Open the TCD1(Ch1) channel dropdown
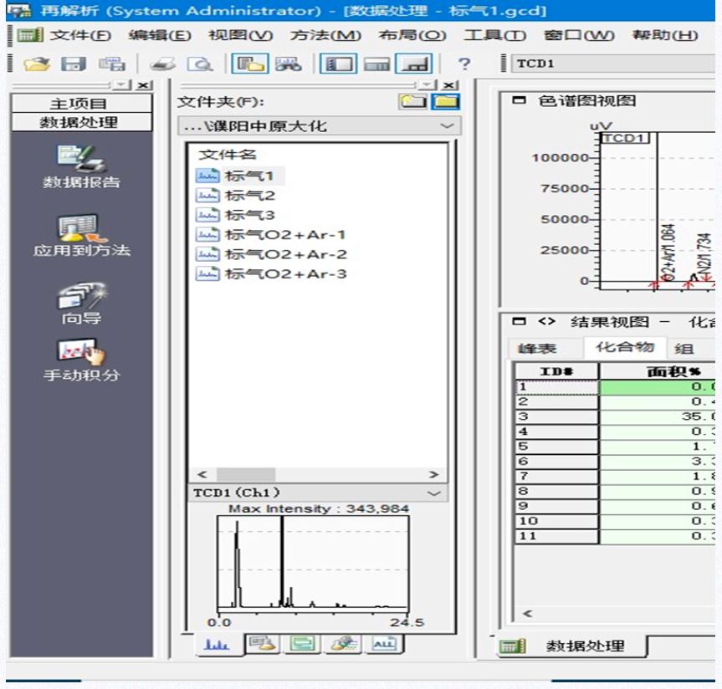The image size is (722, 689). coord(433,493)
